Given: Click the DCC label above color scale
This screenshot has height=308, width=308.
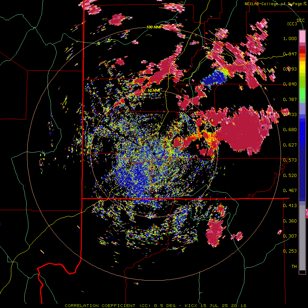Looking at the screenshot, I should coord(300,21).
